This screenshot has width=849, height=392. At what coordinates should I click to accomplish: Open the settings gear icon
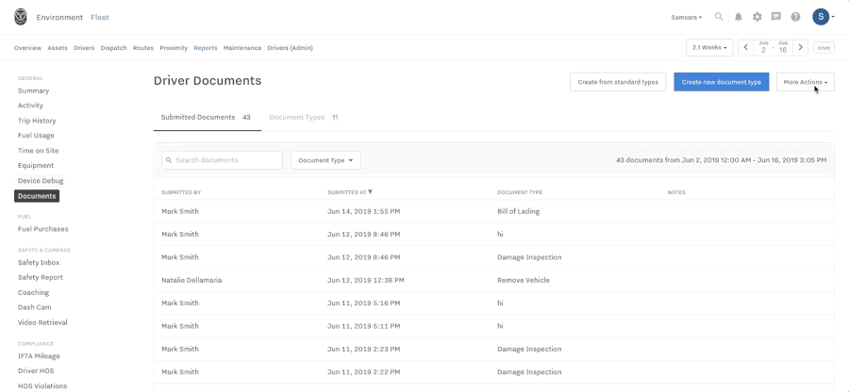click(757, 17)
